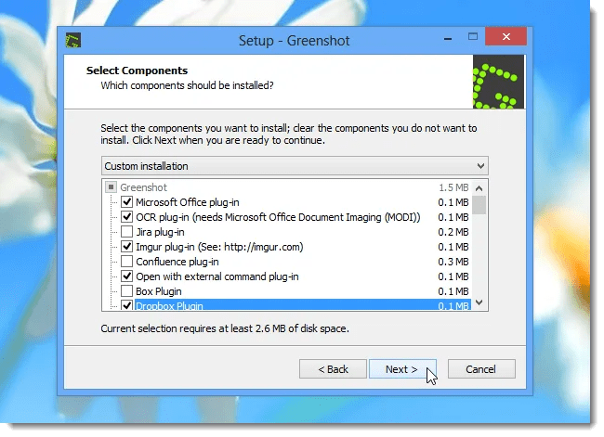Enable the Box Plugin checkbox
The width and height of the screenshot is (604, 437).
126,291
